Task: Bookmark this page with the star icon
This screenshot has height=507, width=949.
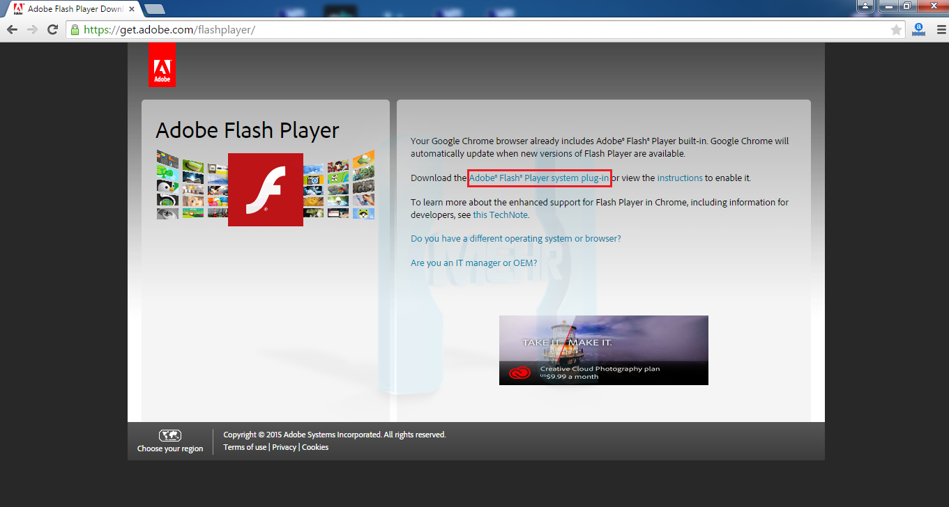Action: pos(896,29)
